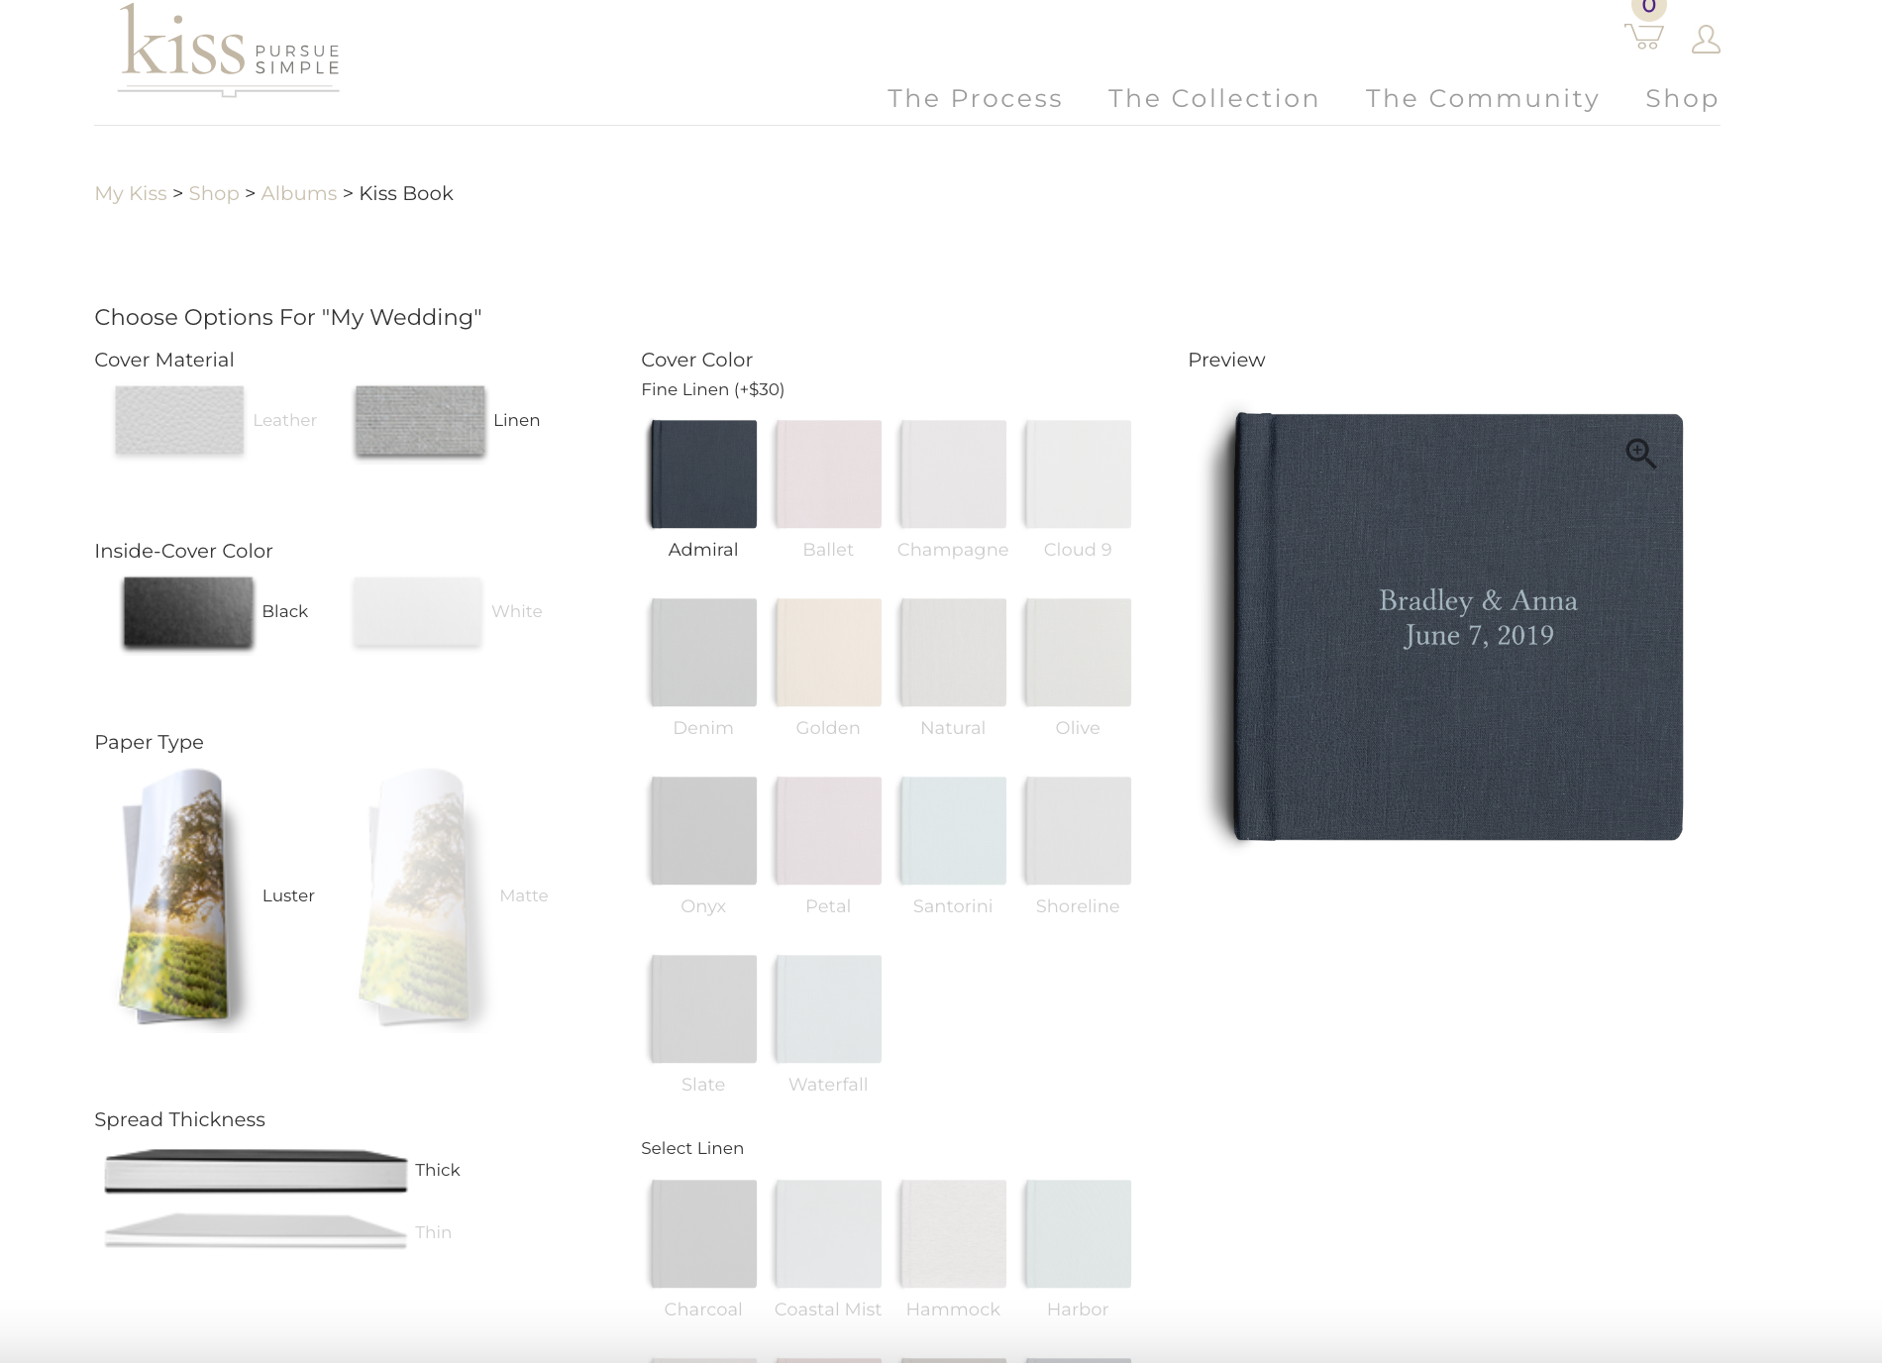Choose Leather cover material swatch
The height and width of the screenshot is (1363, 1882).
tap(179, 420)
